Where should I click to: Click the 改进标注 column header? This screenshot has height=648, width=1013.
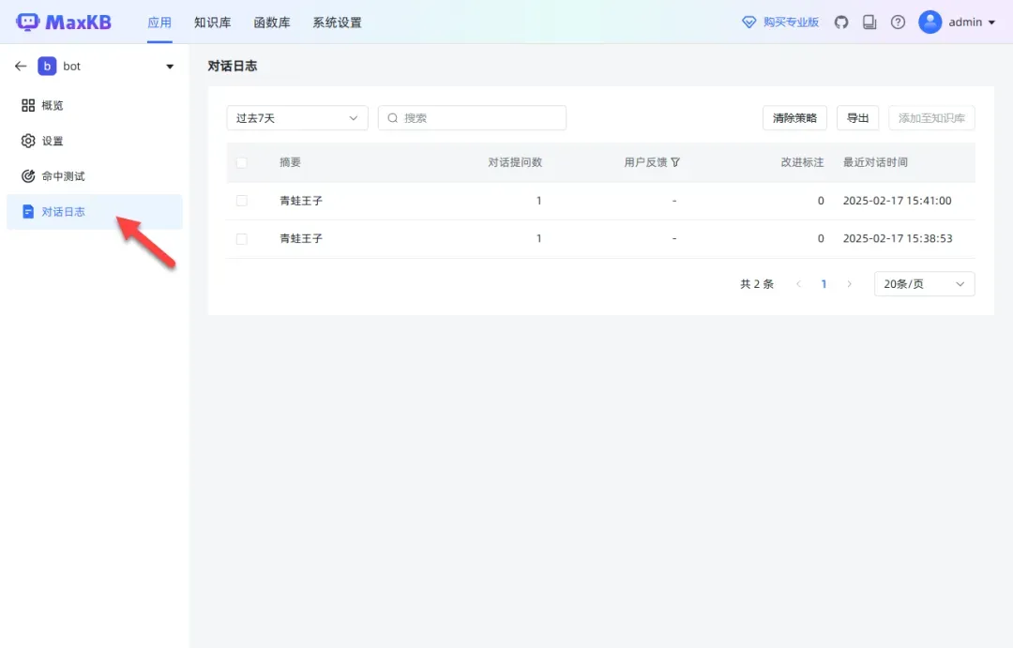tap(802, 162)
